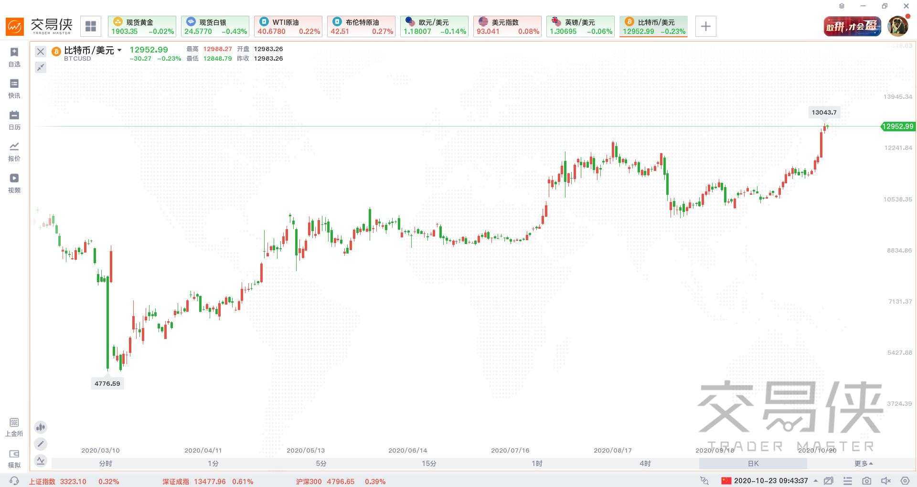Collapse chart with the shrink arrows icon
The height and width of the screenshot is (487, 917).
point(41,67)
